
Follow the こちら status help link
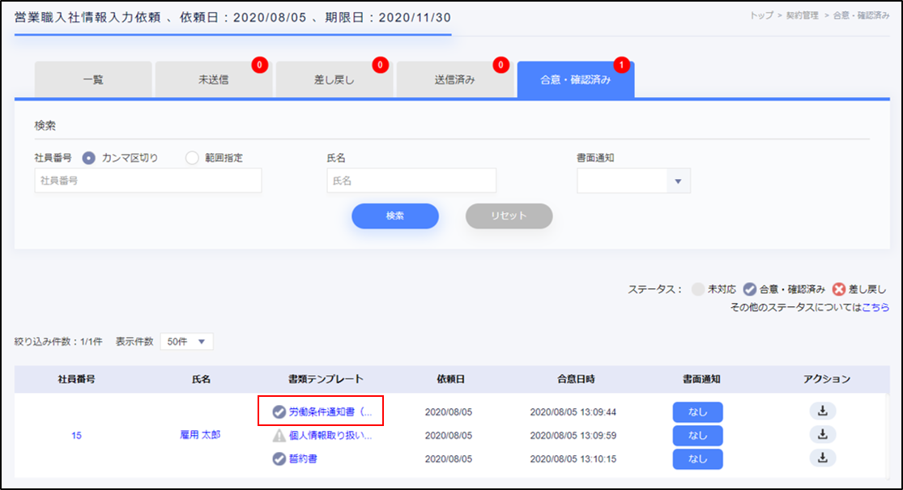point(875,308)
